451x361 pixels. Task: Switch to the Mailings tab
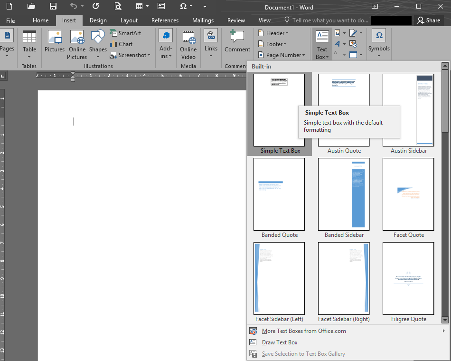pyautogui.click(x=203, y=20)
